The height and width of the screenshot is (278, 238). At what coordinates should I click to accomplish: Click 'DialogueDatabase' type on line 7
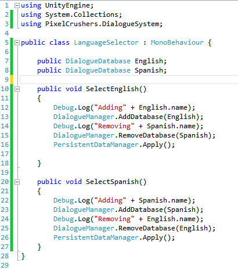coord(98,61)
